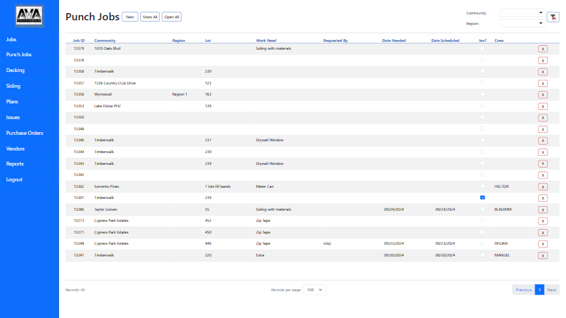Open job ID 13358 link
This screenshot has width=566, height=318.
(x=79, y=71)
